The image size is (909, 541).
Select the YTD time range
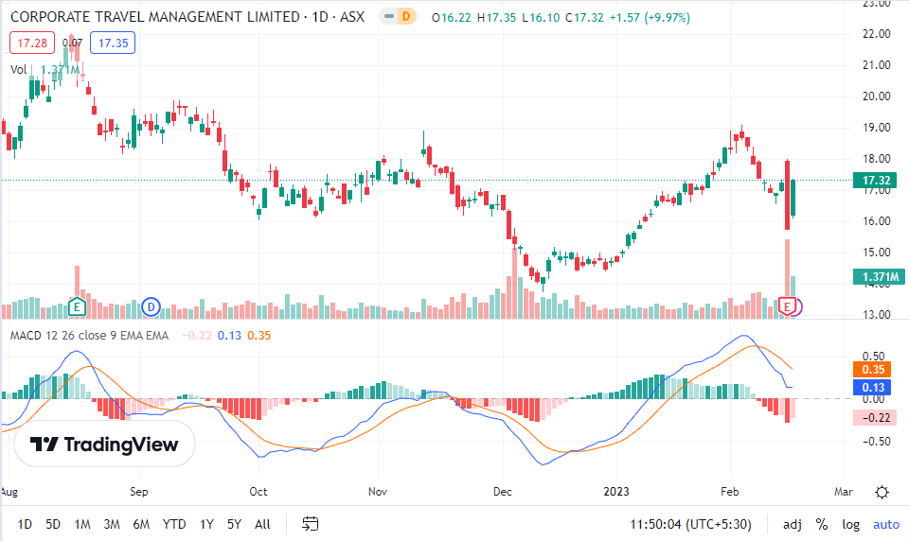click(173, 523)
